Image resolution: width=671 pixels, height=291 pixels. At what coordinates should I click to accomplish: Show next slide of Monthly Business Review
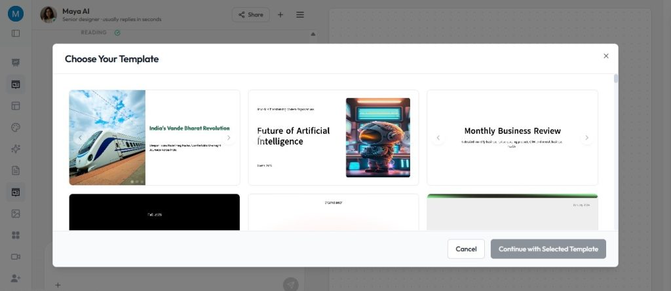(x=586, y=137)
